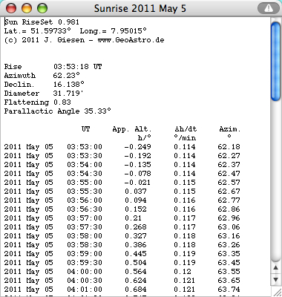
Task: Click the 'Sun RiseSet 0.981' line
Action: click(x=42, y=22)
